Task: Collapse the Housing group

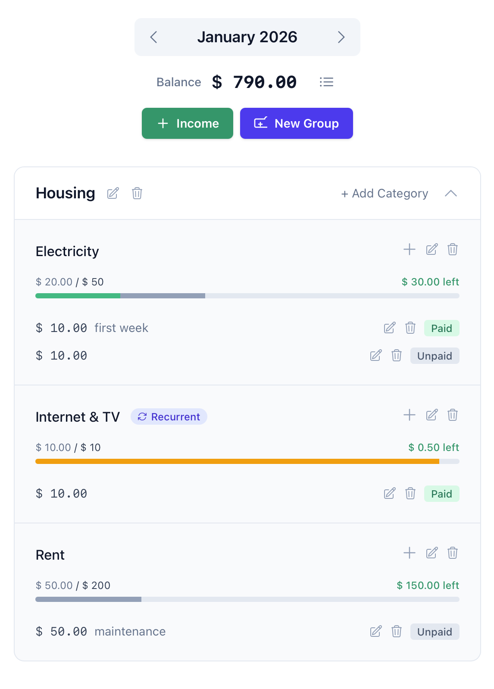Action: pos(451,193)
